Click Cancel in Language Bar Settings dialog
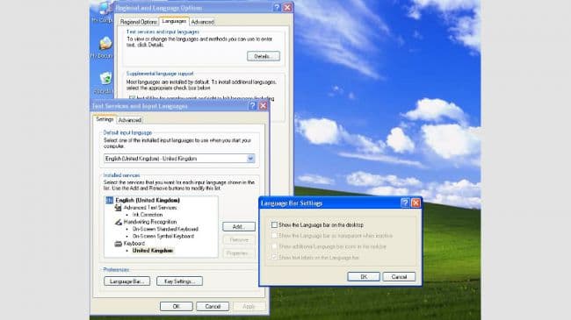Screen dimensions: 571x320 pos(399,277)
